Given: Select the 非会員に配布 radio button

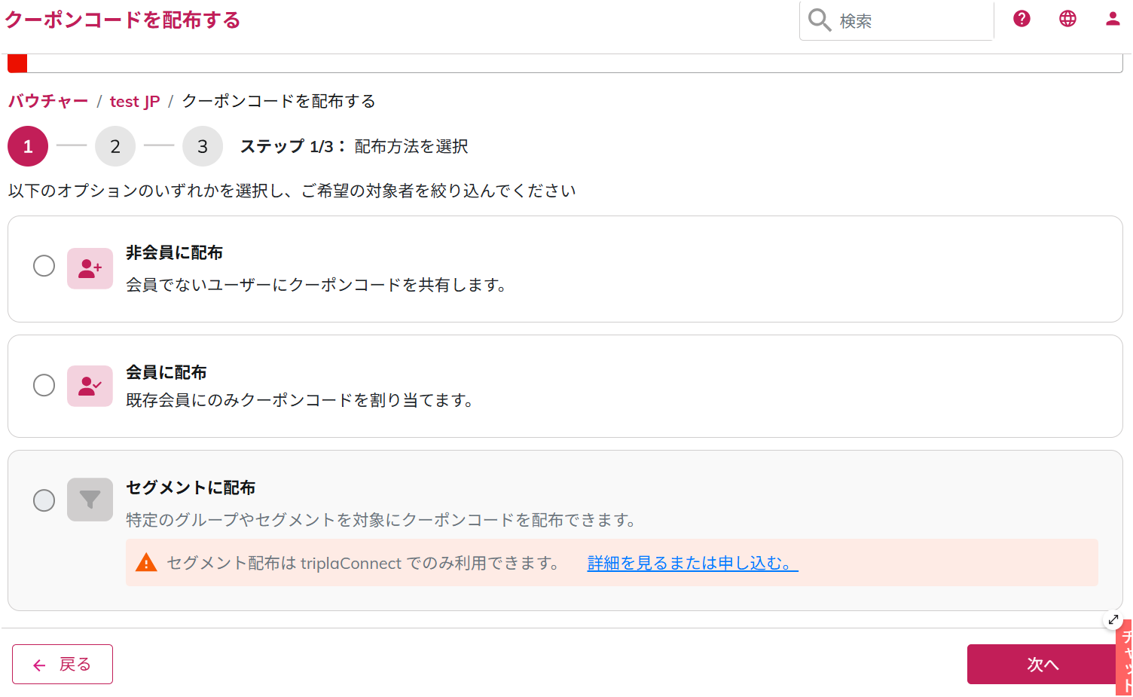Looking at the screenshot, I should click(x=44, y=266).
